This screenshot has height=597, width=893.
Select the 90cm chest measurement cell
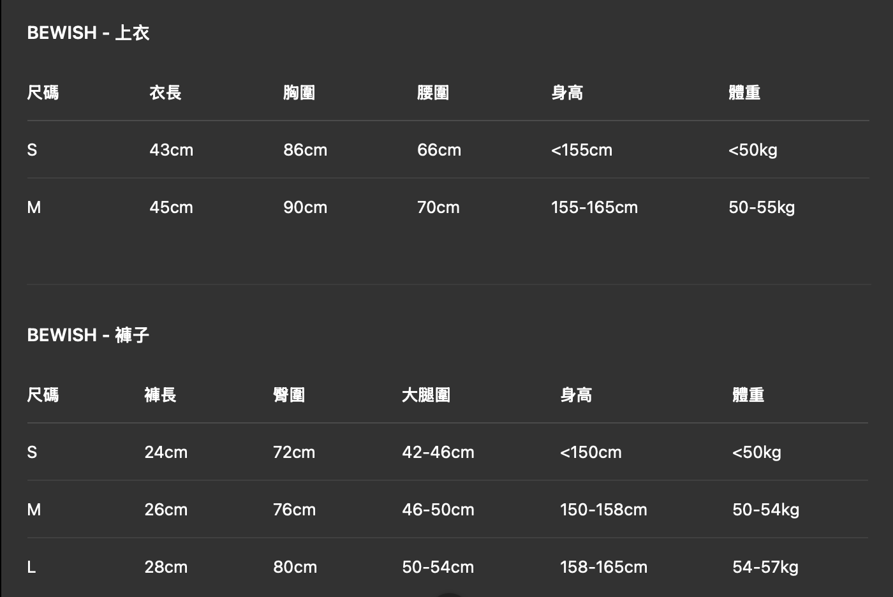point(305,207)
